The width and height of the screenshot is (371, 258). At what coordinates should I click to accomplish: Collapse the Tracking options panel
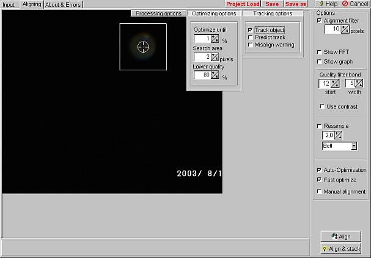pos(272,13)
